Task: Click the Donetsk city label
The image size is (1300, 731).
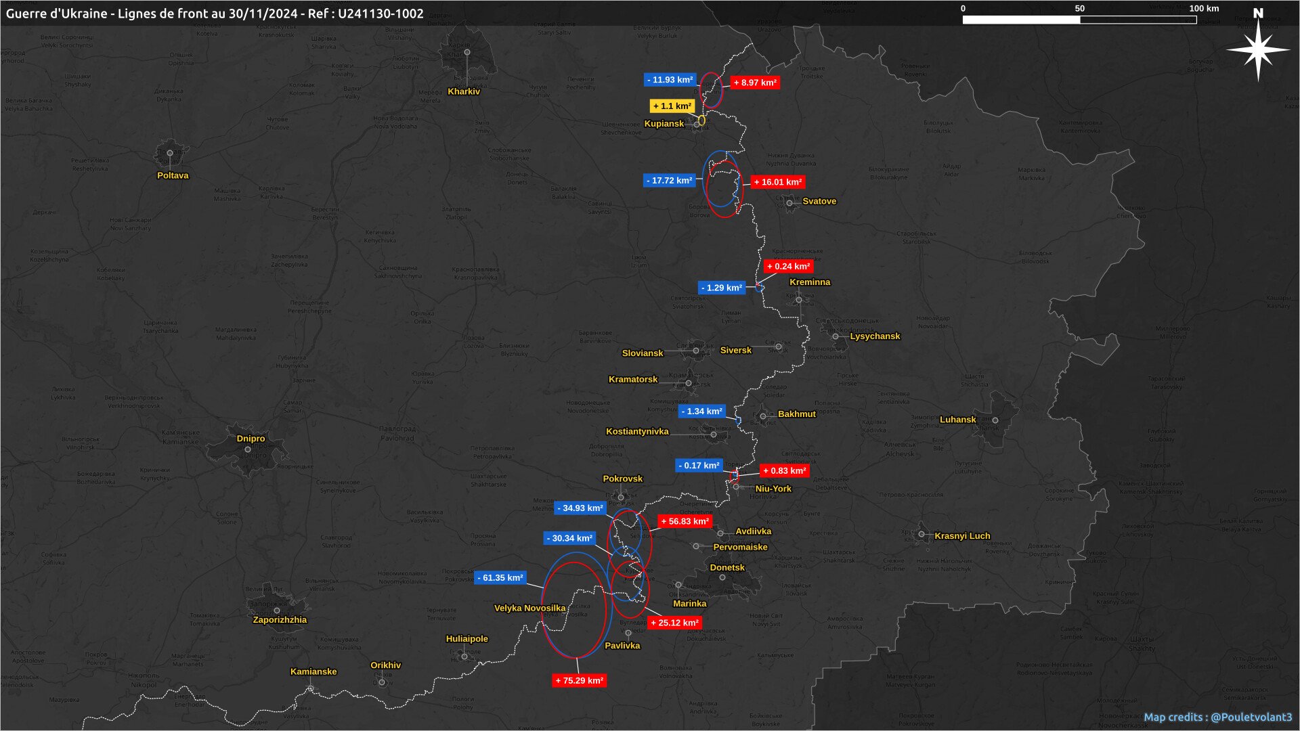Action: coord(727,568)
